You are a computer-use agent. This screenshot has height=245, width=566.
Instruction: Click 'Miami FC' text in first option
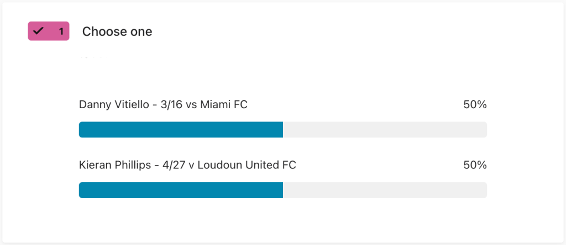(223, 105)
